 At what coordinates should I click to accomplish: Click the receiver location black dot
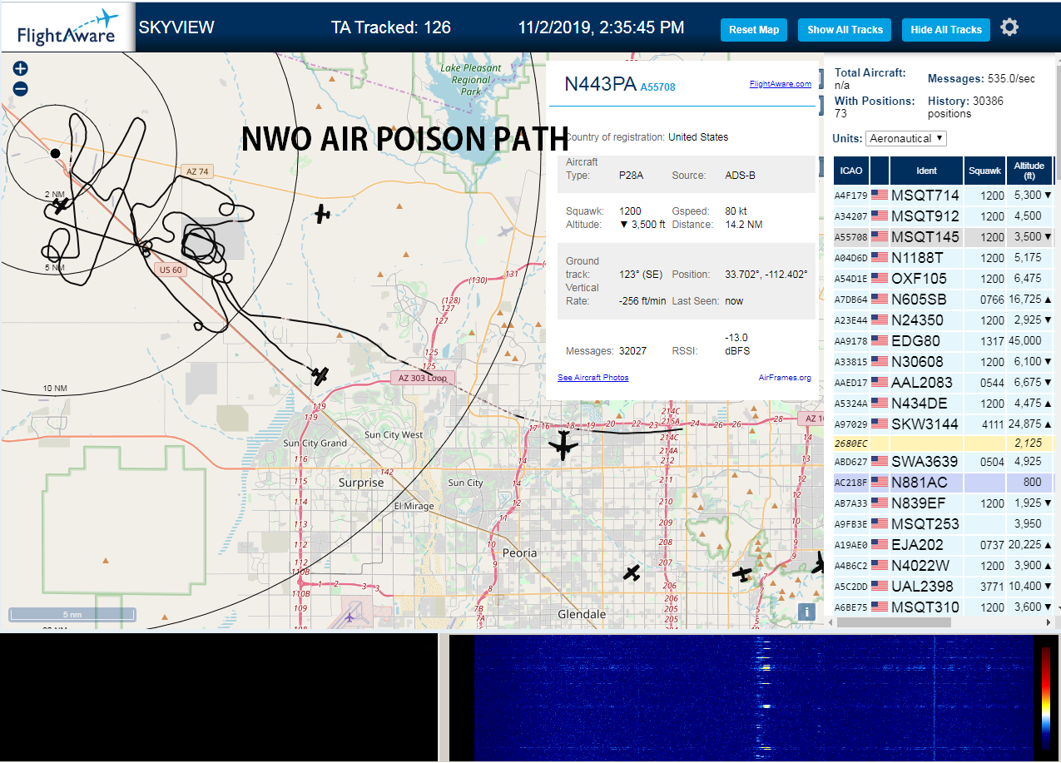tap(55, 153)
